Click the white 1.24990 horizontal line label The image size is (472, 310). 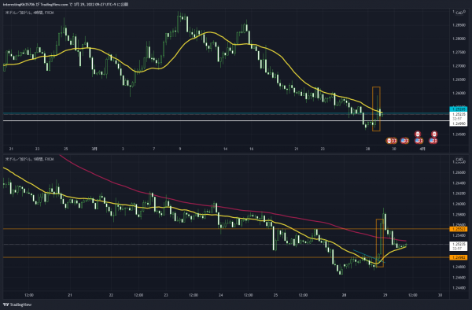pyautogui.click(x=458, y=124)
